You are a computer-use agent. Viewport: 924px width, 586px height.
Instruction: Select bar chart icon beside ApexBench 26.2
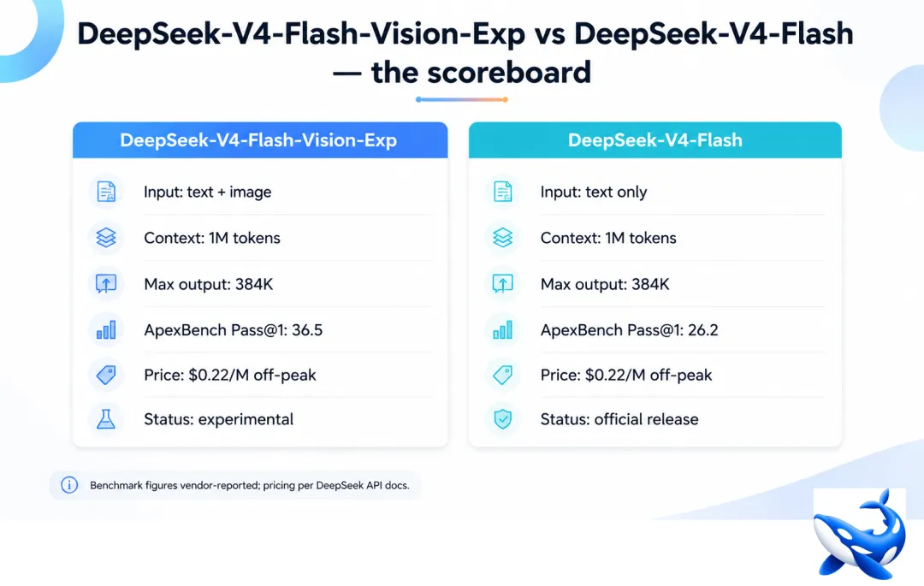[x=503, y=330]
